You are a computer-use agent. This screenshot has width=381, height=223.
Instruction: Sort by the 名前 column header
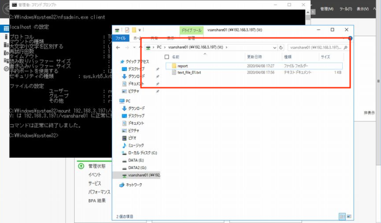click(175, 57)
